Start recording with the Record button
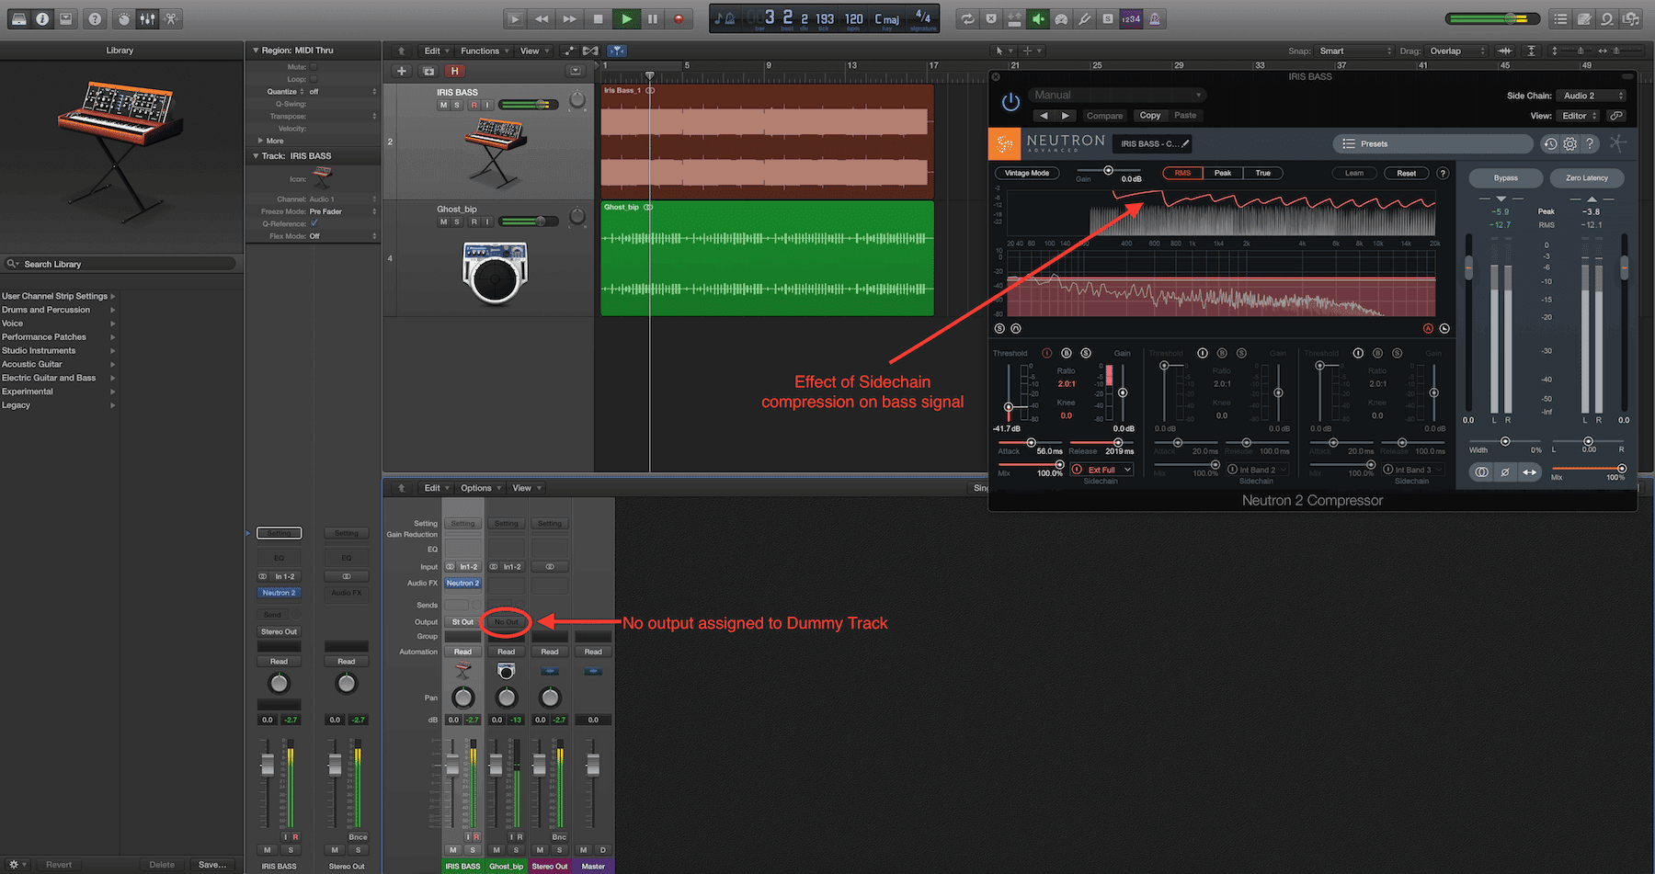1655x874 pixels. [679, 18]
